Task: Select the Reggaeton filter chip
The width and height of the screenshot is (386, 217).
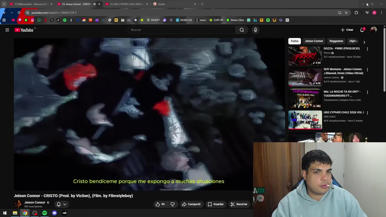Action: pyautogui.click(x=336, y=41)
